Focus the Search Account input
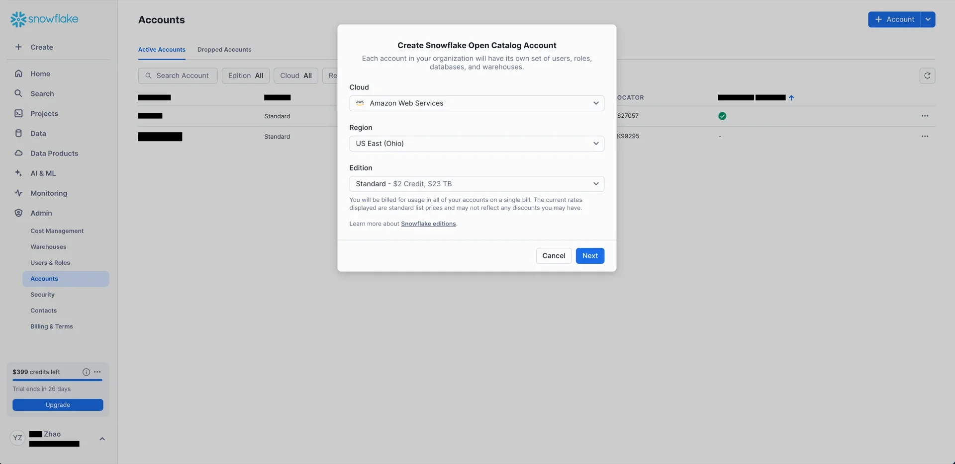Screen dimensions: 955x464 pos(178,76)
